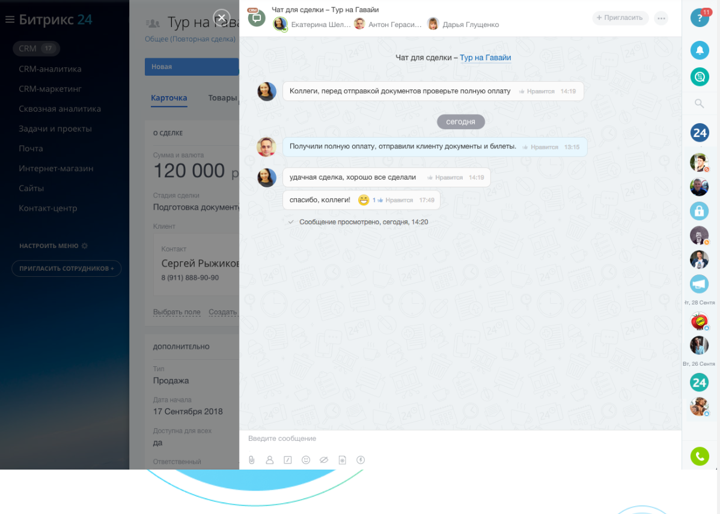Open the blue lock chat icon in sidebar

(700, 211)
